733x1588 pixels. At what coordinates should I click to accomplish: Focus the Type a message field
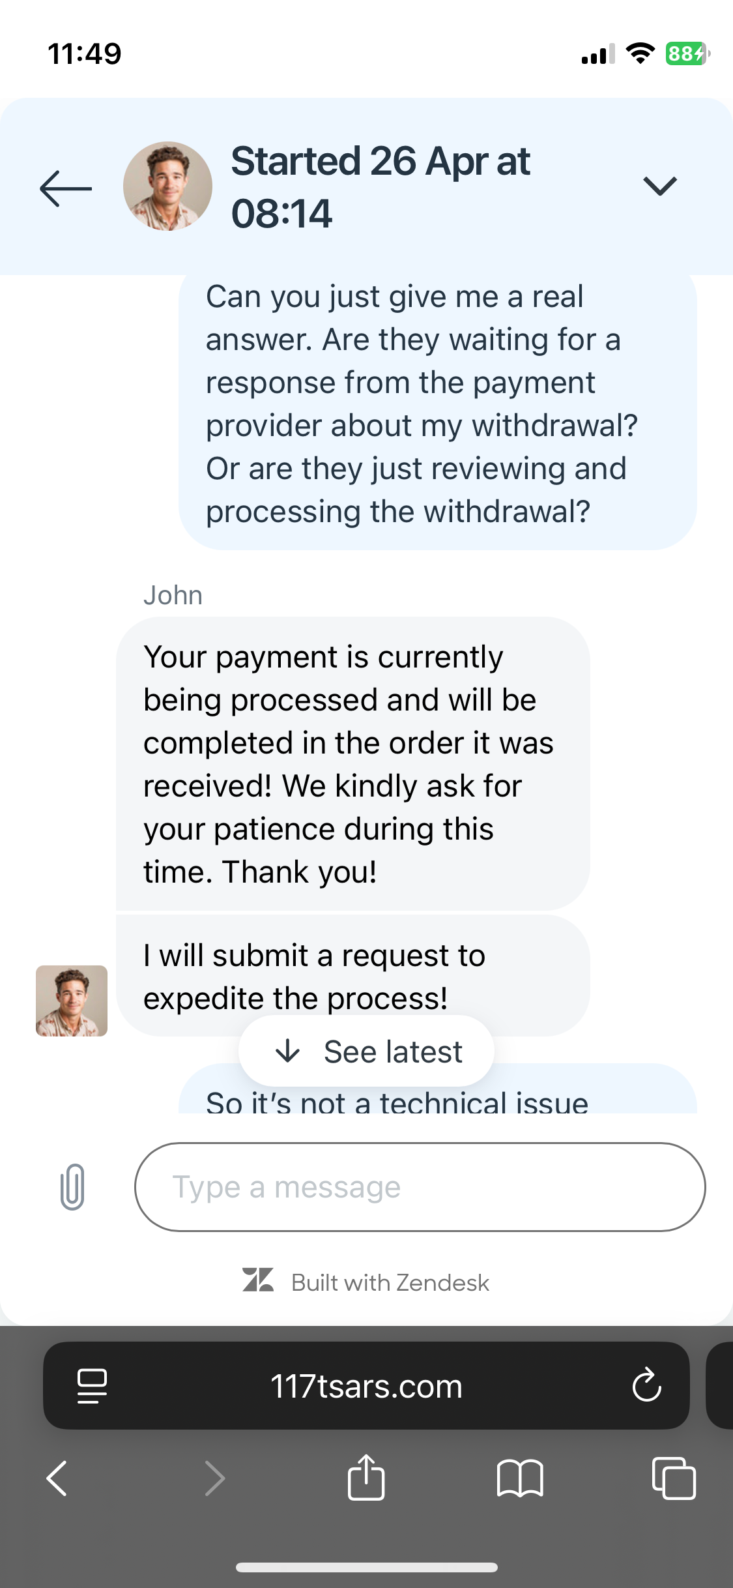click(x=420, y=1186)
